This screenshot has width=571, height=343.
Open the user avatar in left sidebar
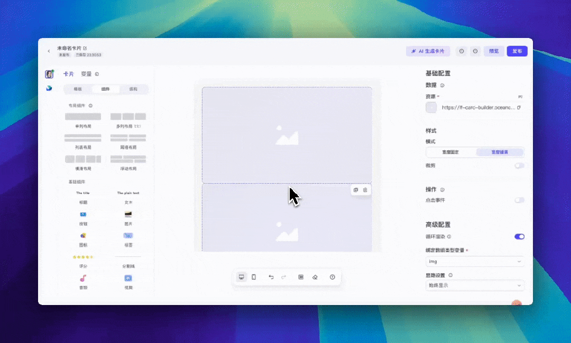pyautogui.click(x=49, y=74)
